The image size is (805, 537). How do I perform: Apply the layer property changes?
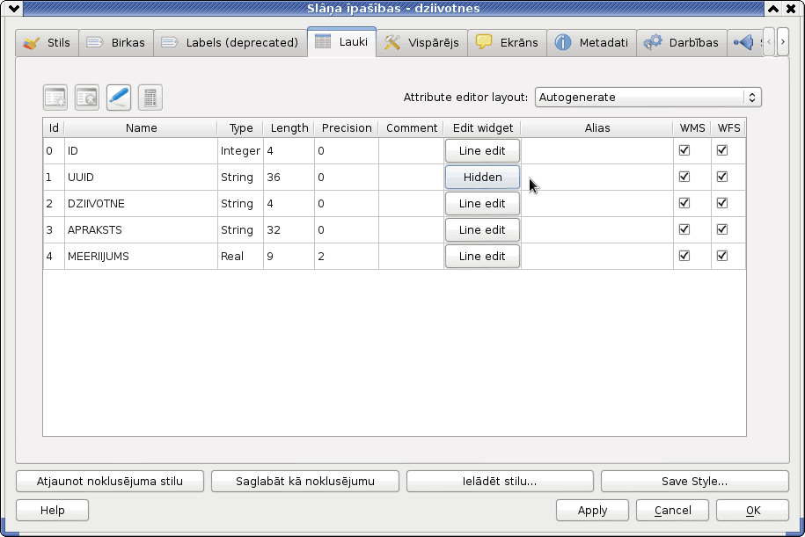click(x=592, y=511)
